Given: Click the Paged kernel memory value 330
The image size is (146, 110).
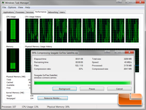Looking at the screenshot, I should coord(32,96).
